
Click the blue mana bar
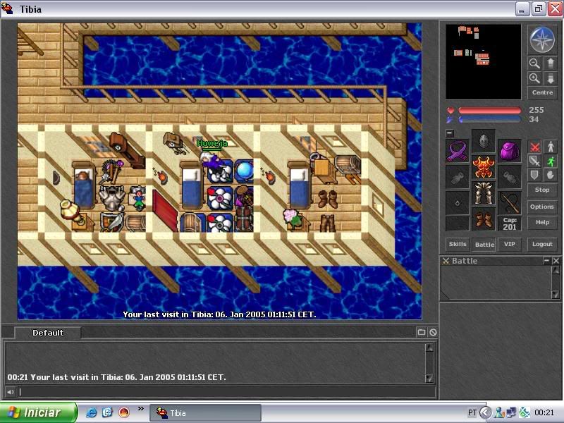coord(489,119)
